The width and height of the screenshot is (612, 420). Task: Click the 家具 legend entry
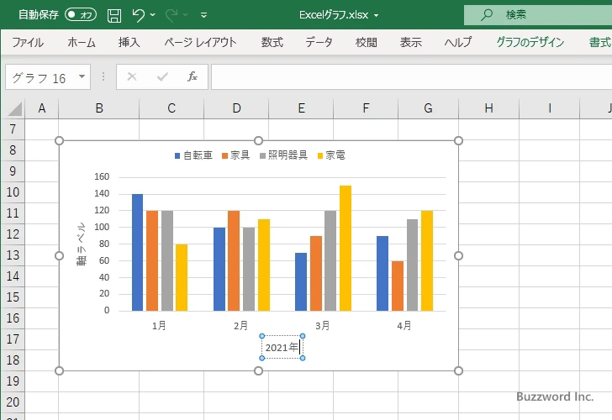[235, 155]
